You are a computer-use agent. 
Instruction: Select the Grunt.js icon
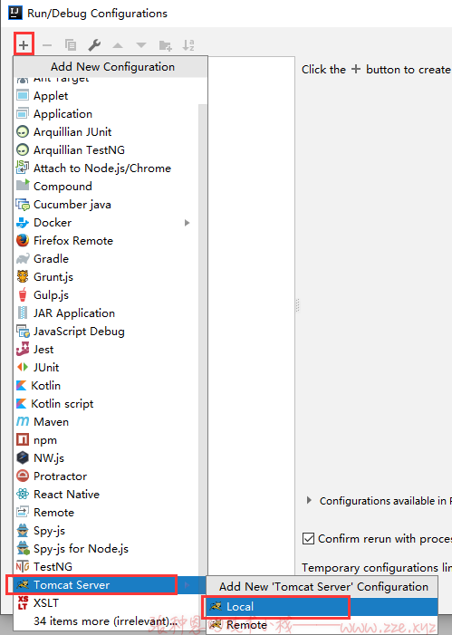(x=23, y=277)
